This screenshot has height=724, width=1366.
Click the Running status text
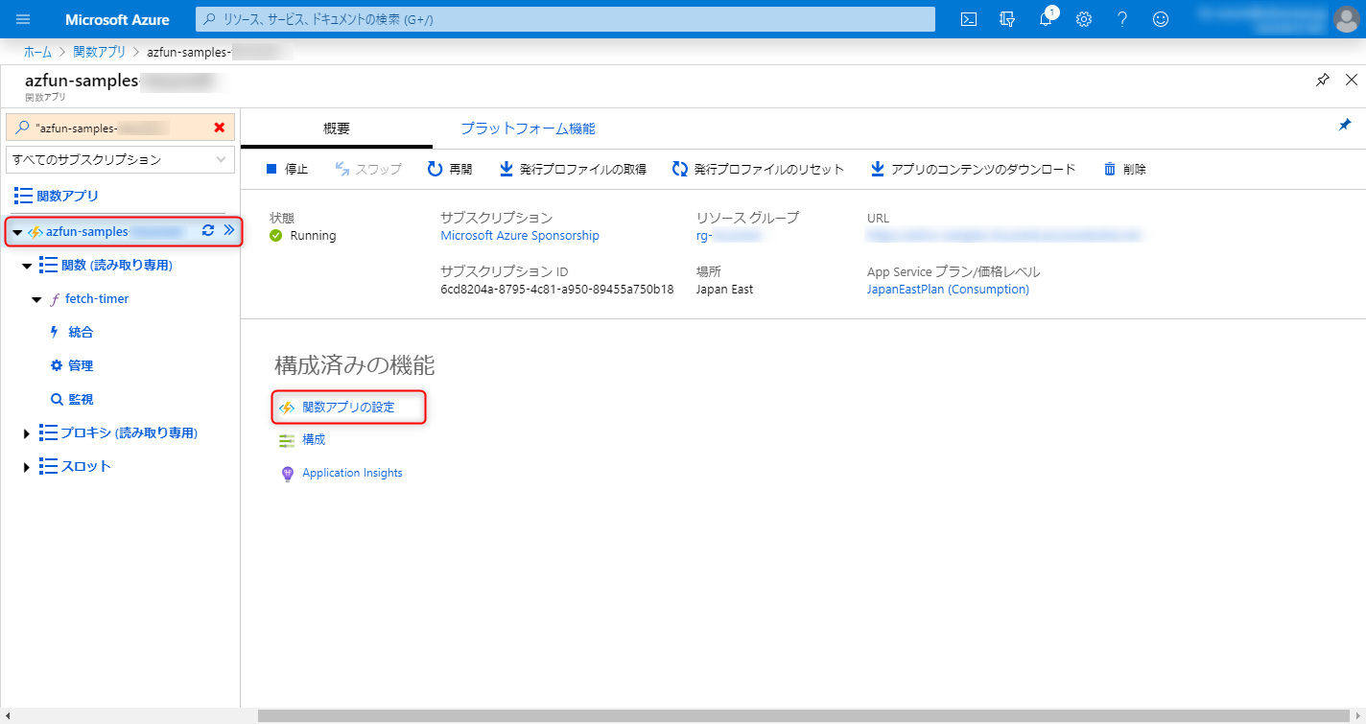tap(313, 235)
